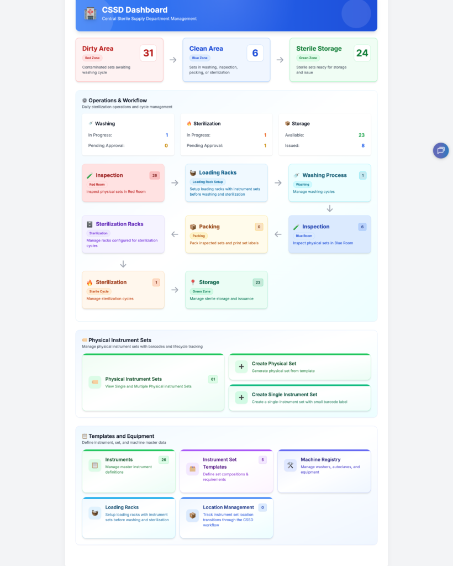Click the Physical Instrument Sets tag icon
The image size is (453, 566).
click(x=95, y=382)
